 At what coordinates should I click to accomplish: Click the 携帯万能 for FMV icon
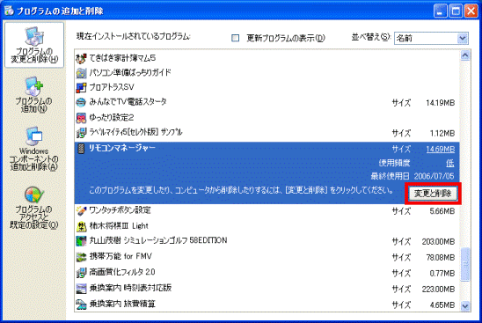tap(81, 257)
